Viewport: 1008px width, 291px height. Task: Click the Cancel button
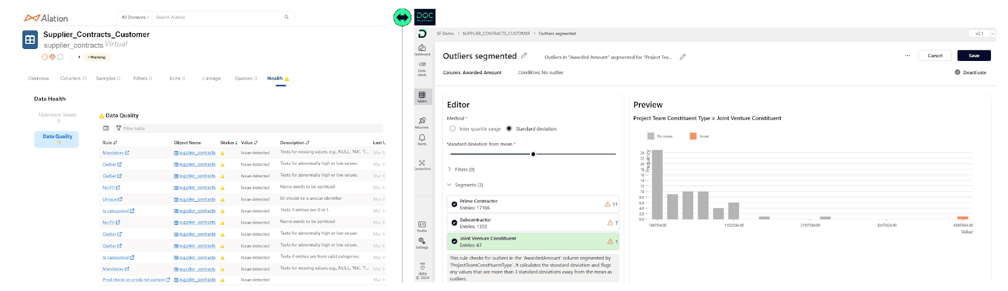pyautogui.click(x=935, y=56)
